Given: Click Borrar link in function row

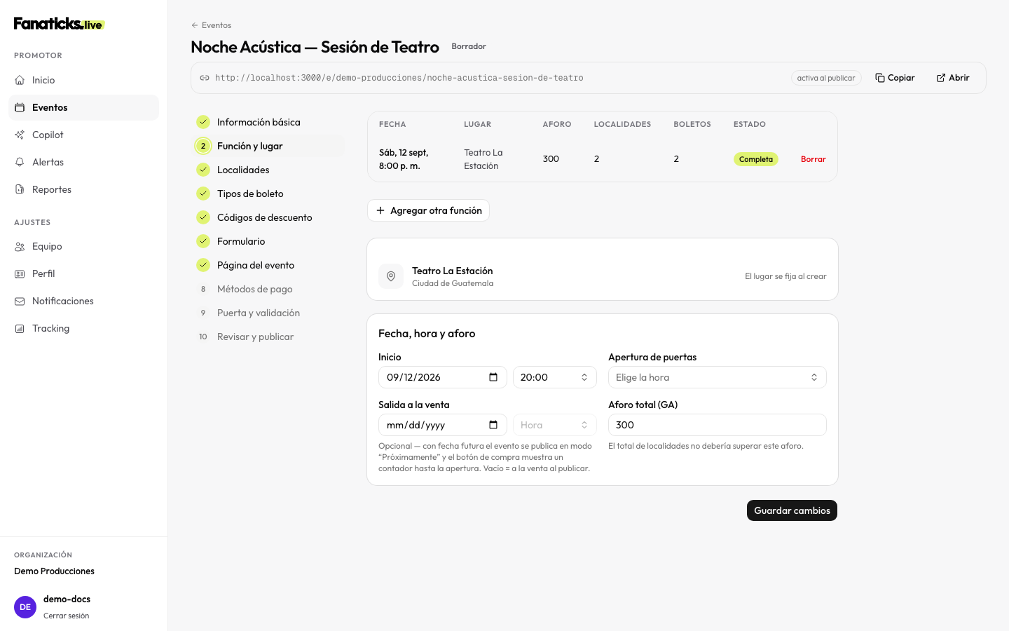Looking at the screenshot, I should pos(813,159).
